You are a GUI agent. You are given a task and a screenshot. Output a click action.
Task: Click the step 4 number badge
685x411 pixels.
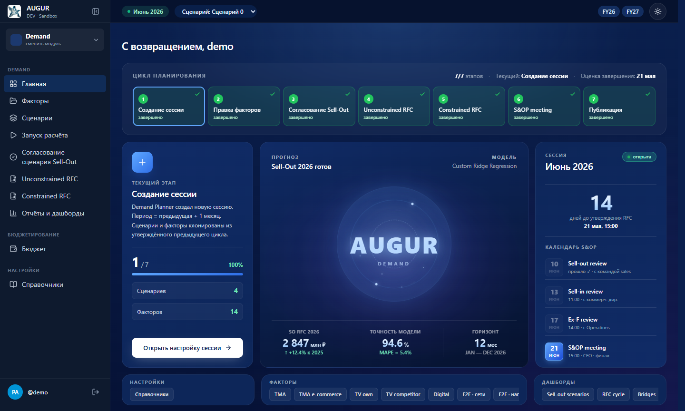pyautogui.click(x=369, y=99)
